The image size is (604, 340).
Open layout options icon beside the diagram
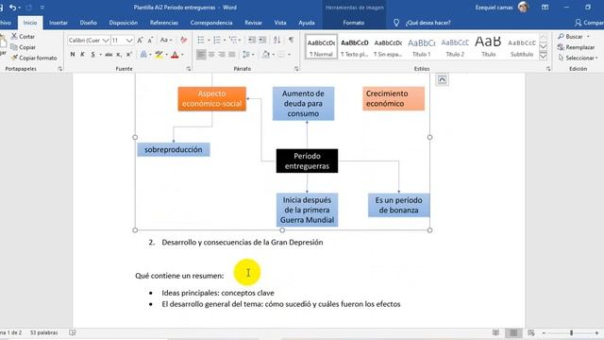tap(442, 79)
